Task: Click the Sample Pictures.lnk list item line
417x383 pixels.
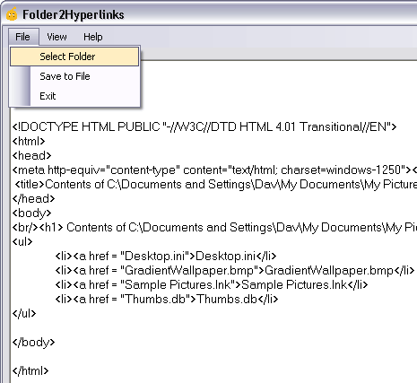Action: point(212,284)
